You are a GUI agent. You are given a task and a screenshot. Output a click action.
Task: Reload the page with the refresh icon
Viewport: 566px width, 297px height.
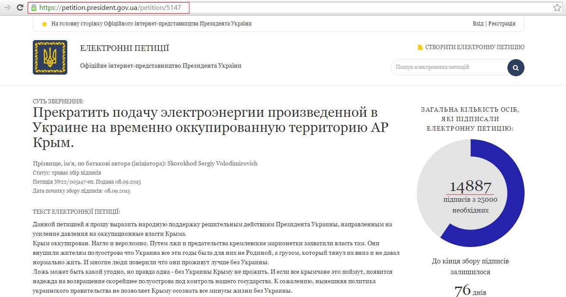click(20, 7)
